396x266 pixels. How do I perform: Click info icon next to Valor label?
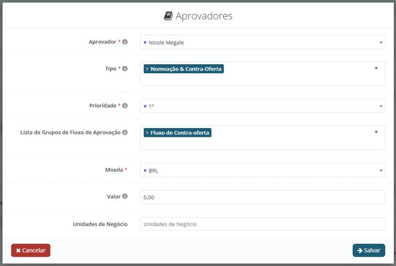coord(125,196)
